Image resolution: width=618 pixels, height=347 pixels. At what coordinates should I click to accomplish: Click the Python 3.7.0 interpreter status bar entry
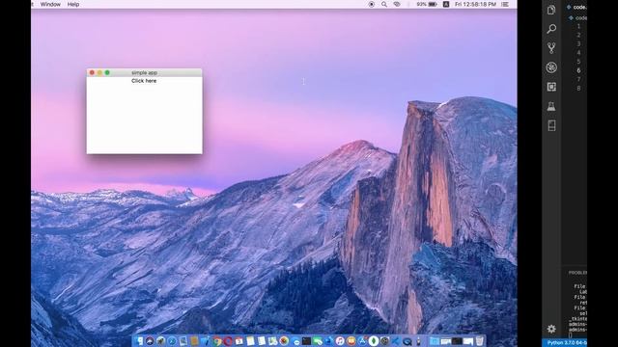(567, 343)
